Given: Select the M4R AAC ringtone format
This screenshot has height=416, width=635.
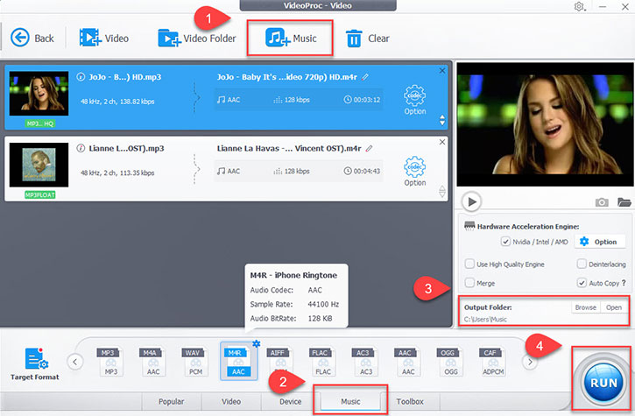Looking at the screenshot, I should 238,362.
